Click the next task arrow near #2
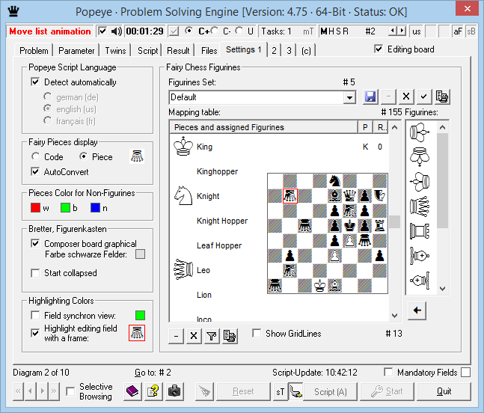This screenshot has height=413, width=484. tap(402, 31)
